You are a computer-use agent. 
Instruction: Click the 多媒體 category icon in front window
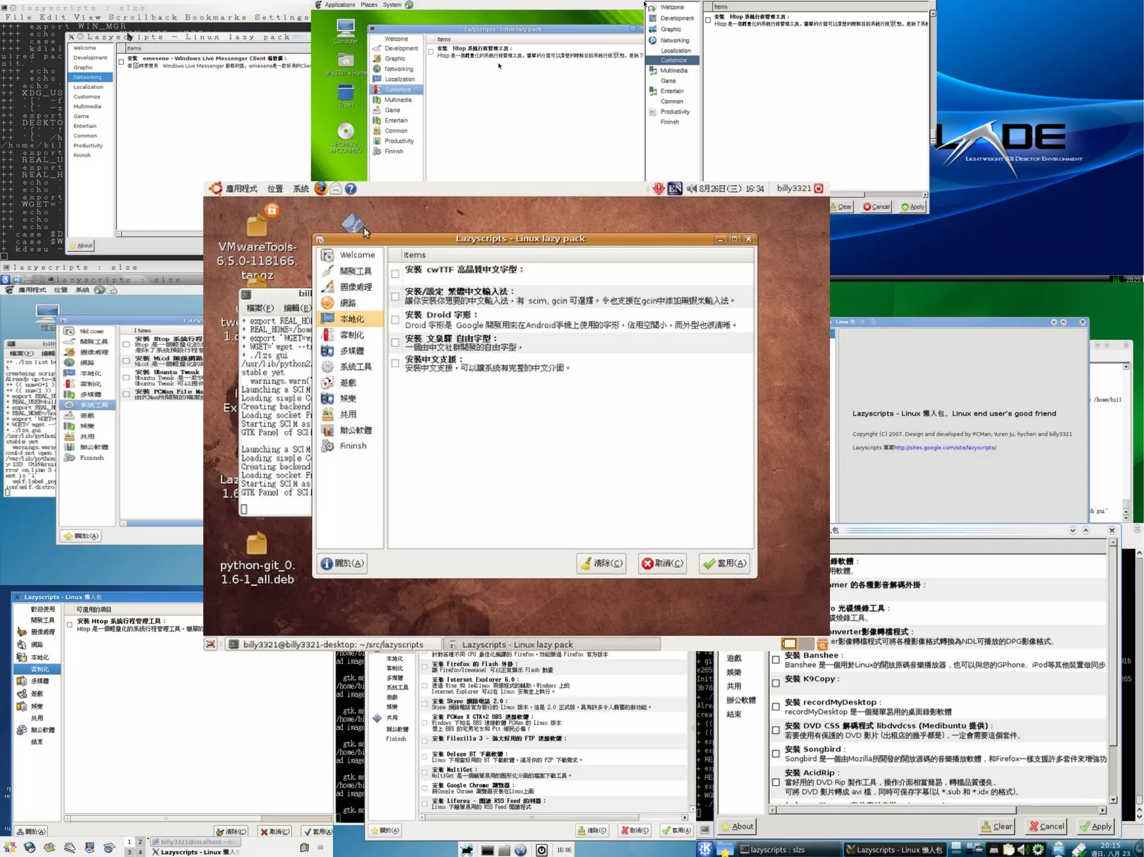point(328,351)
